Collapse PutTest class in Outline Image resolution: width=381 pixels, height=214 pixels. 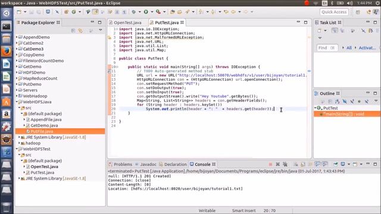315,108
